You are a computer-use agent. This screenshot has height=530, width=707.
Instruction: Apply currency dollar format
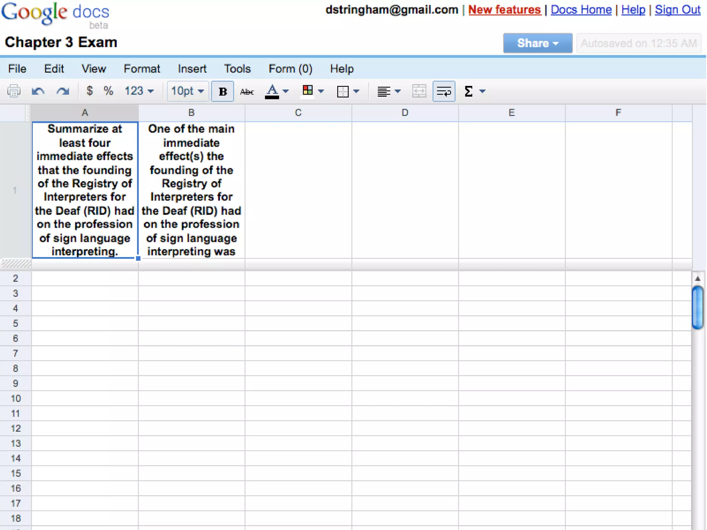89,91
